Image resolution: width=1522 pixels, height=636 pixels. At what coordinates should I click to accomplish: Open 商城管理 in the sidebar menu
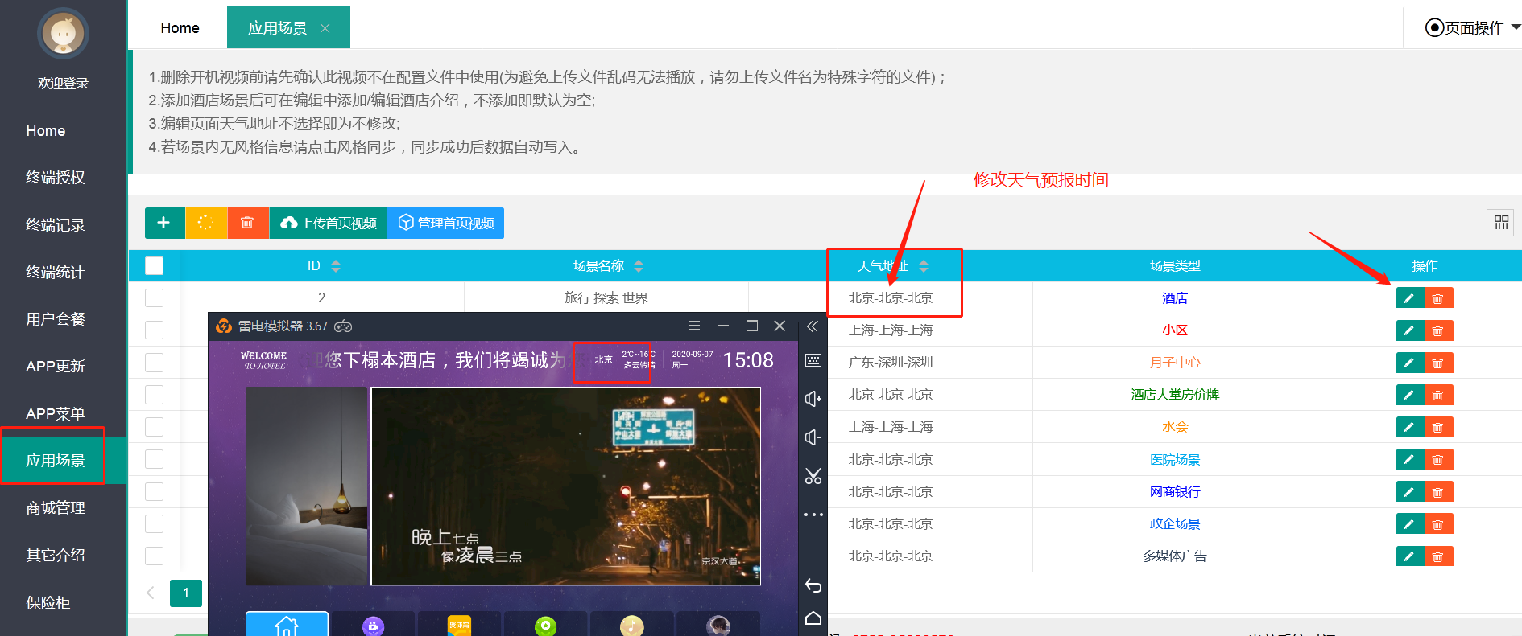(56, 507)
